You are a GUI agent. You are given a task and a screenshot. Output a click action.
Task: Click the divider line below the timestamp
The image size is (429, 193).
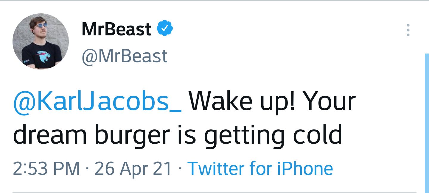tap(214, 192)
